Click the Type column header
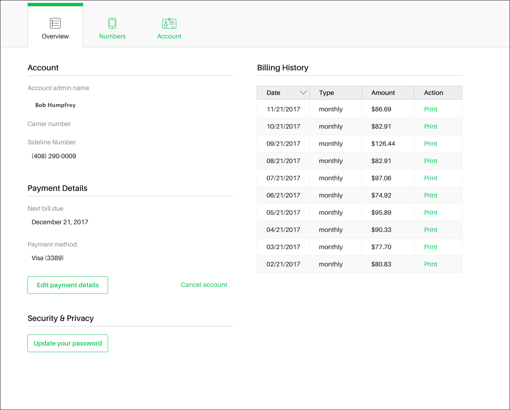510x410 pixels. tap(336, 93)
